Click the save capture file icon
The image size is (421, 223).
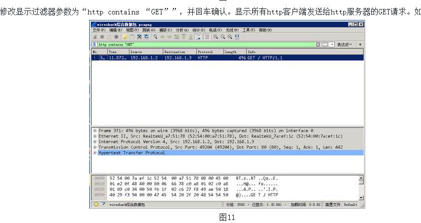coord(132,37)
